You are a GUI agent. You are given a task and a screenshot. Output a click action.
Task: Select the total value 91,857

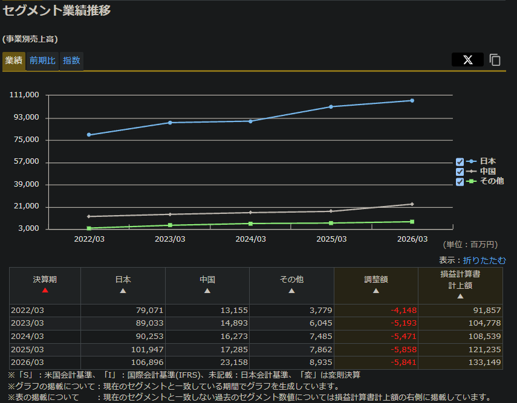(487, 311)
